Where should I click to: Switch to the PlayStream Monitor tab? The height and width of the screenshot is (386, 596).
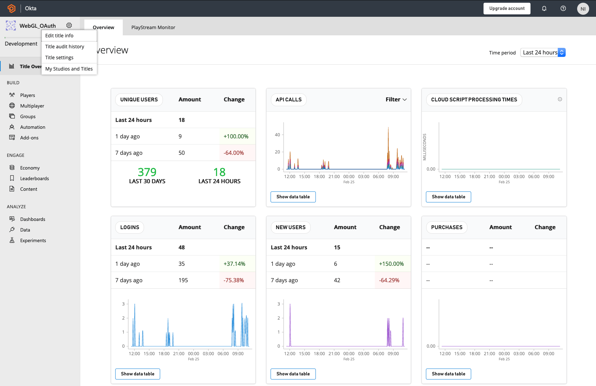[x=153, y=27]
